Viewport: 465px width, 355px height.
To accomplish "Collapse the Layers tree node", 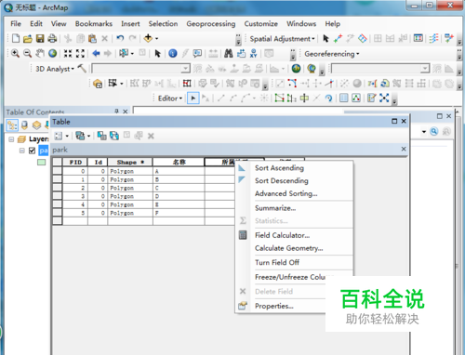I will point(11,139).
